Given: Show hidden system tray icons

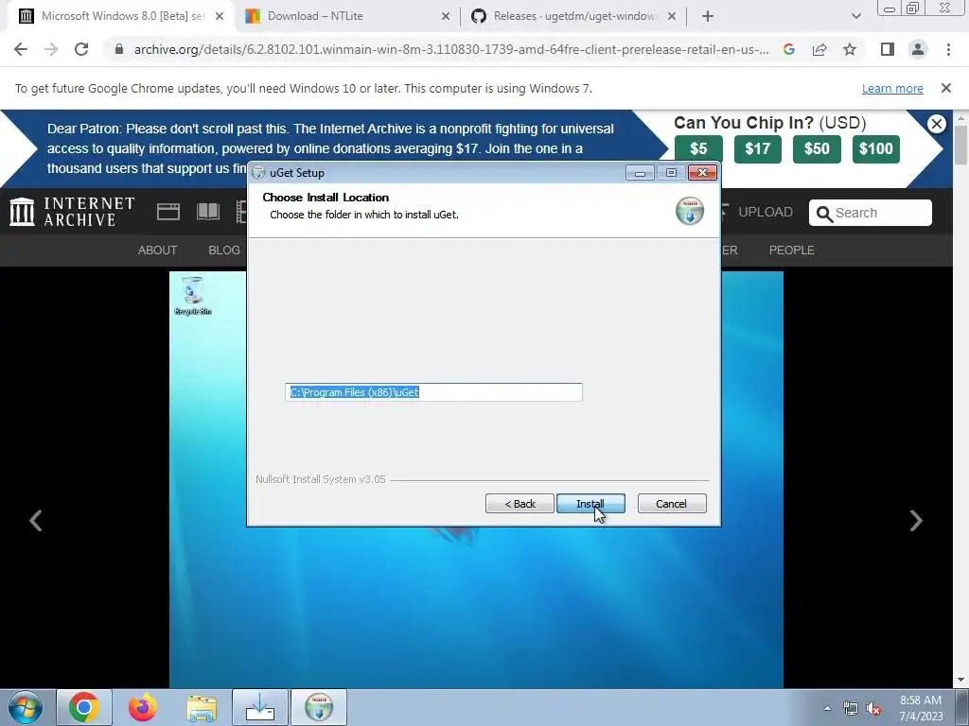Looking at the screenshot, I should coord(827,708).
